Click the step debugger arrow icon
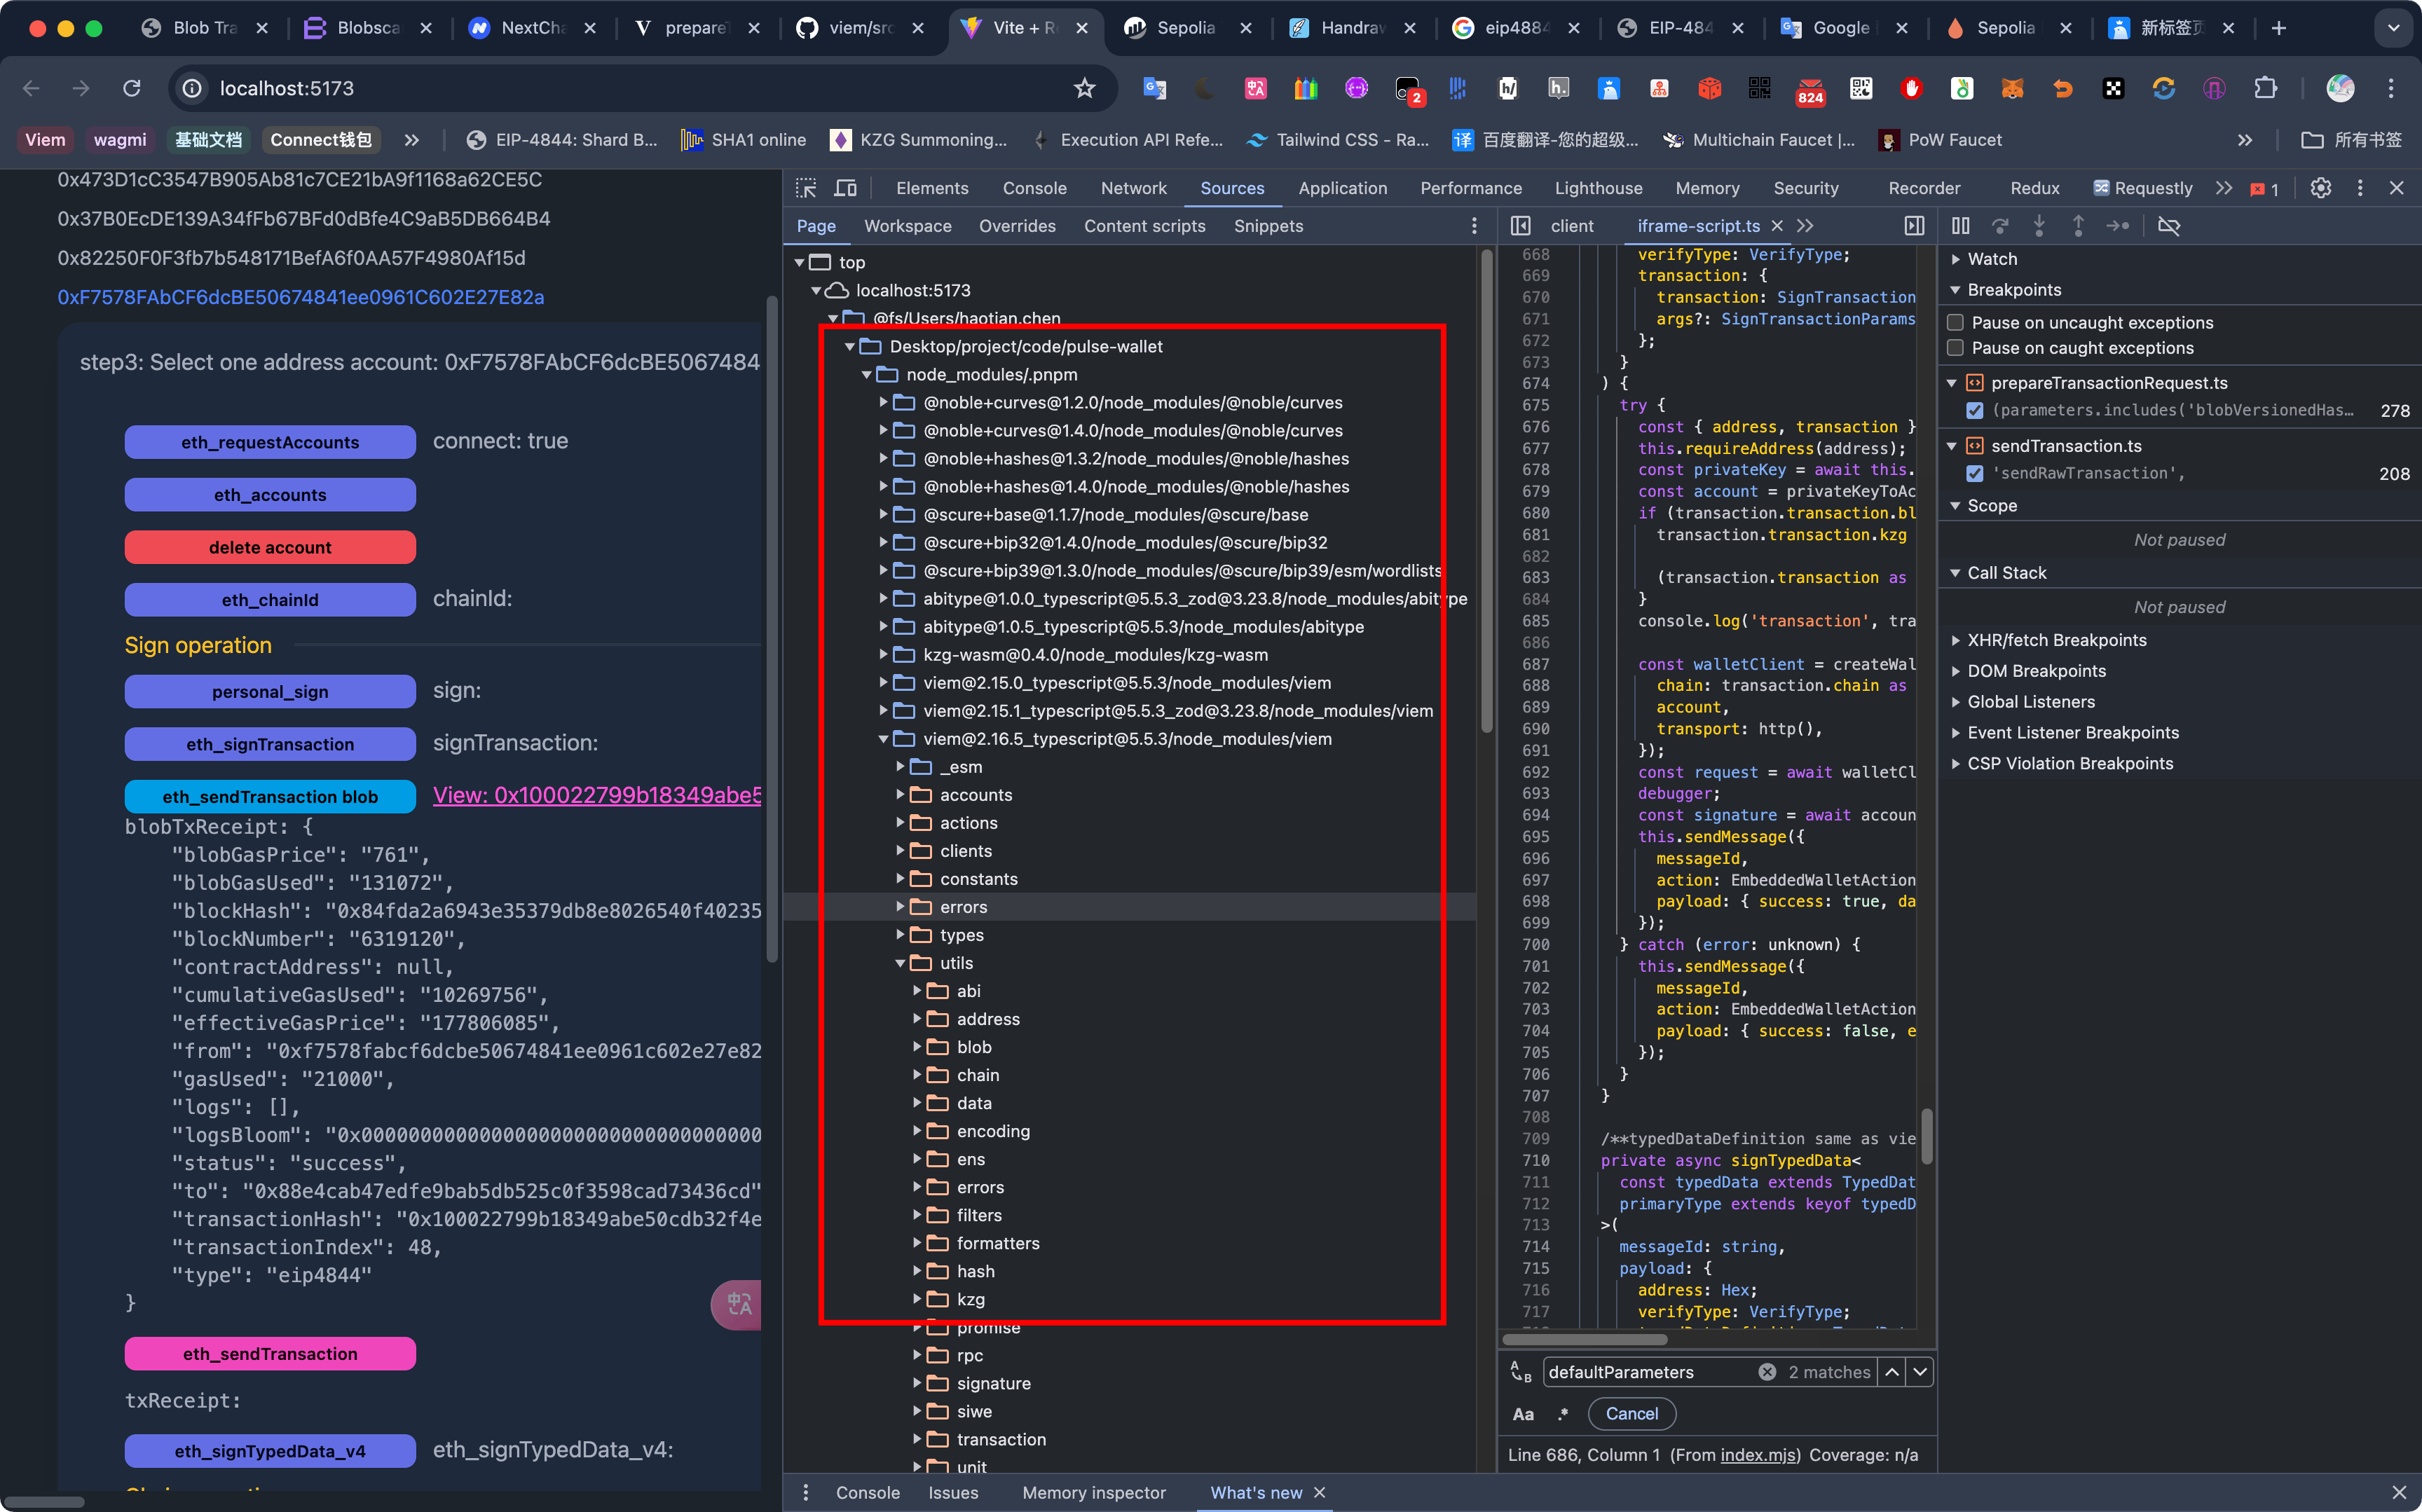The width and height of the screenshot is (2422, 1512). point(2118,226)
